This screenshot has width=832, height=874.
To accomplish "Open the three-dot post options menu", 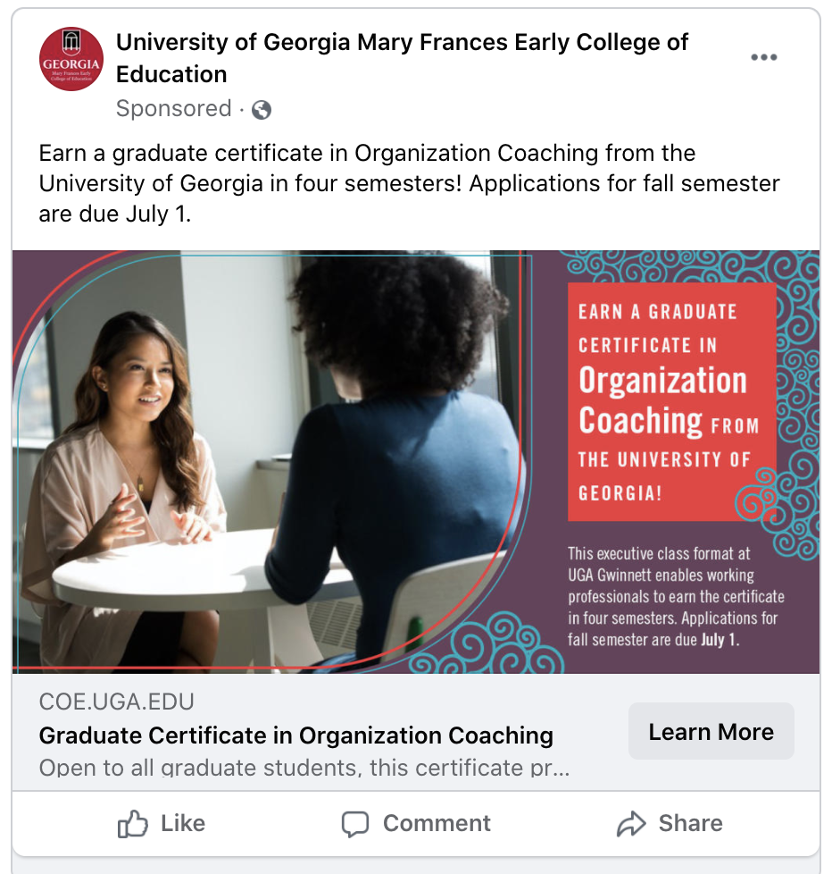I will (x=763, y=58).
